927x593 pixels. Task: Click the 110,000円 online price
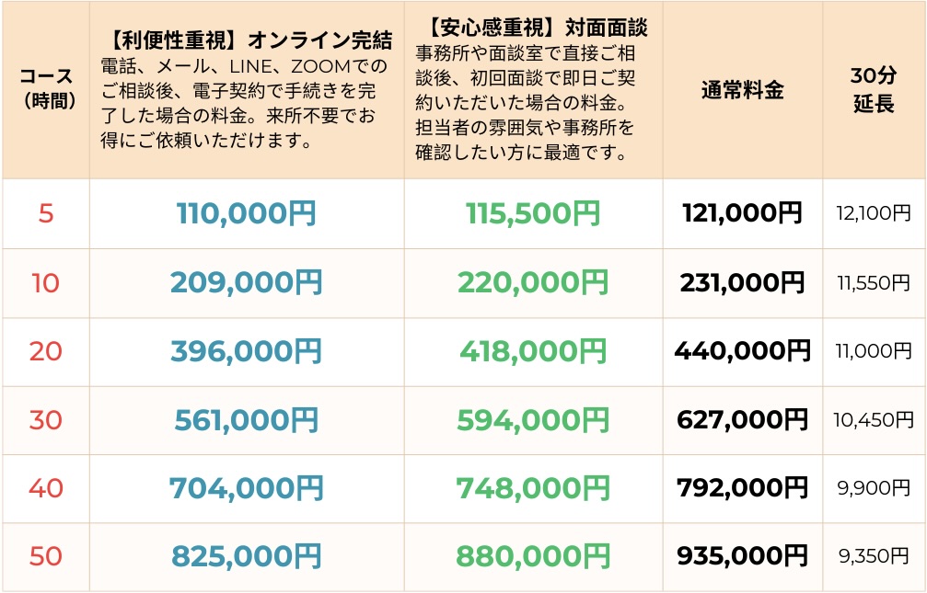pos(246,214)
